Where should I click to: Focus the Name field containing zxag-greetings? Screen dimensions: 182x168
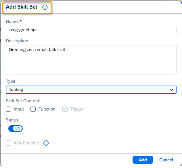[x=91, y=30]
